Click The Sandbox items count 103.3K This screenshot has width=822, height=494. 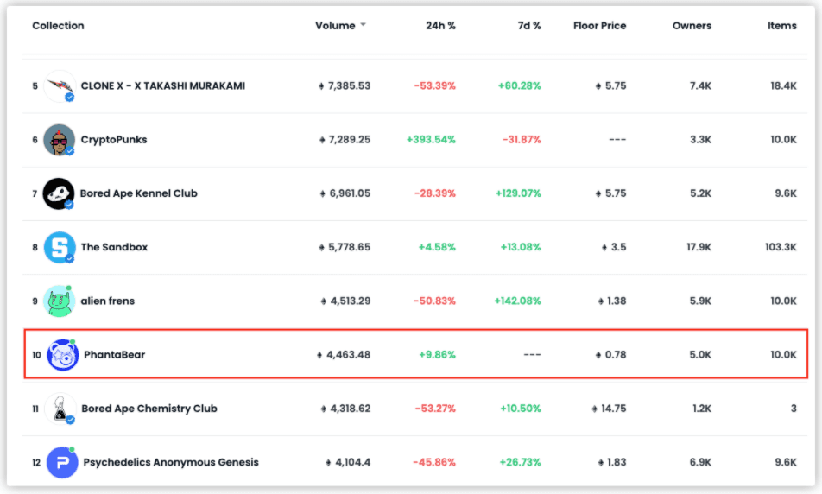781,247
